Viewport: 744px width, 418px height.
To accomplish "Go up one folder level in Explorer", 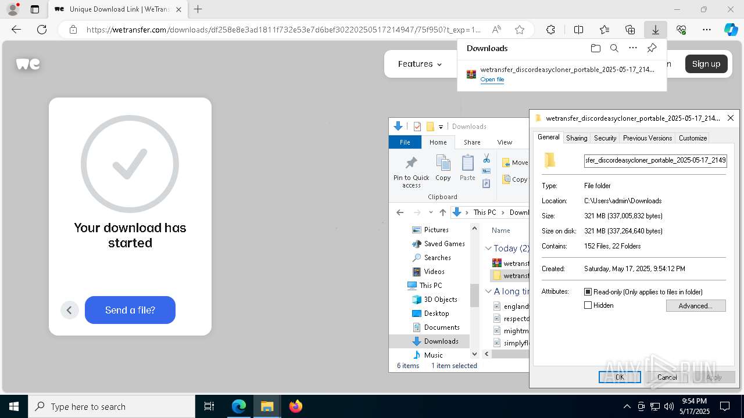I will 443,212.
